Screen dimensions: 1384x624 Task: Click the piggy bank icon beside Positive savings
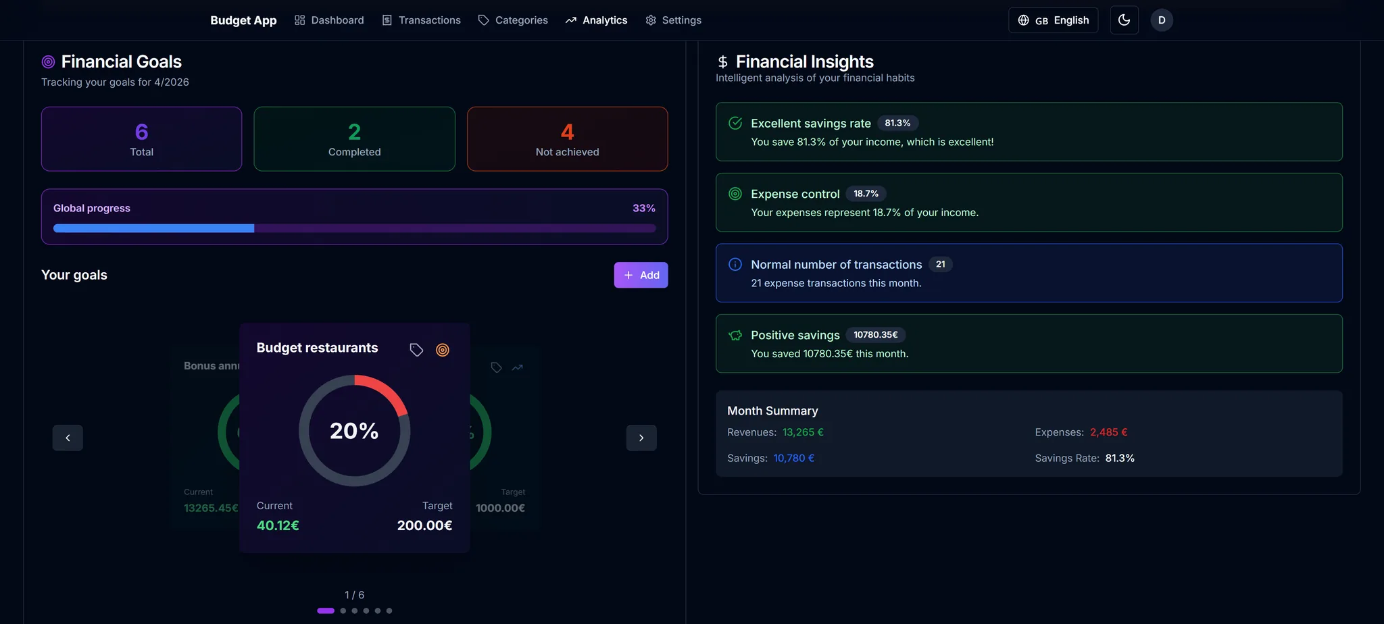735,335
